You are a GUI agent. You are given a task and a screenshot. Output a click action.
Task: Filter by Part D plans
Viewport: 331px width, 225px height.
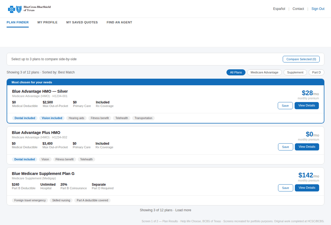click(316, 72)
